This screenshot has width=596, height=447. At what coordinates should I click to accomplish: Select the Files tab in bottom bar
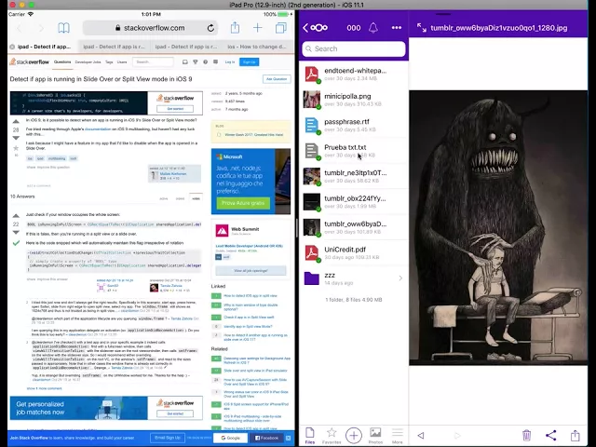coord(310,436)
